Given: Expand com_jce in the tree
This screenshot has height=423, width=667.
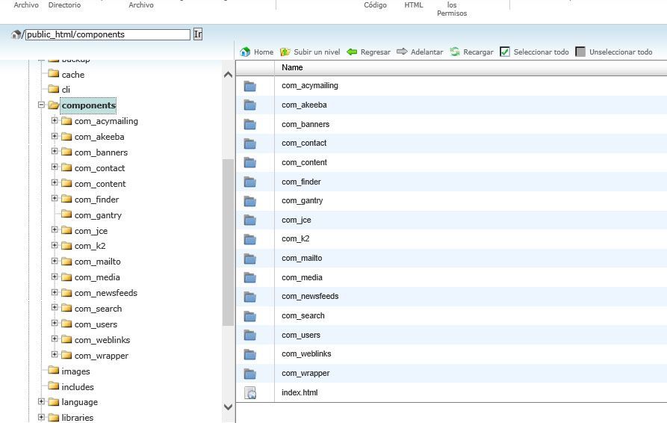Looking at the screenshot, I should click(55, 229).
